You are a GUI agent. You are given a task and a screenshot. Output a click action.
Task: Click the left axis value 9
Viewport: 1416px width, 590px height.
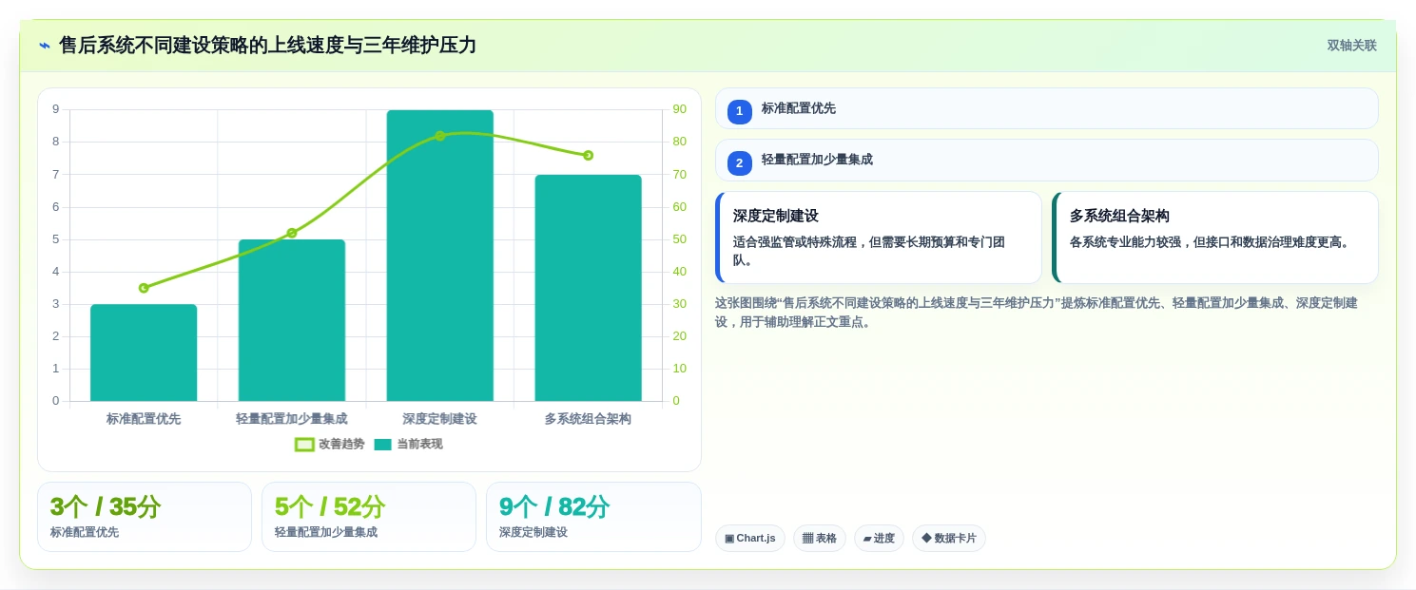click(56, 109)
